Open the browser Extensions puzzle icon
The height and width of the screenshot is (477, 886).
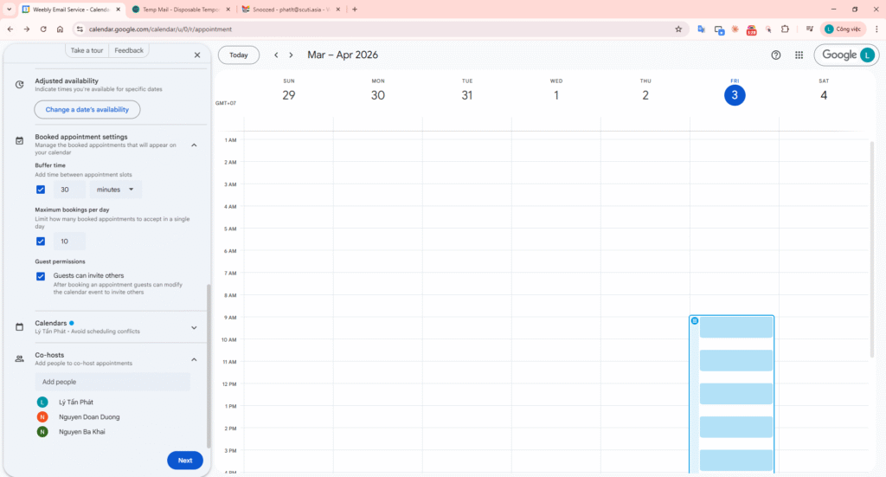click(785, 29)
